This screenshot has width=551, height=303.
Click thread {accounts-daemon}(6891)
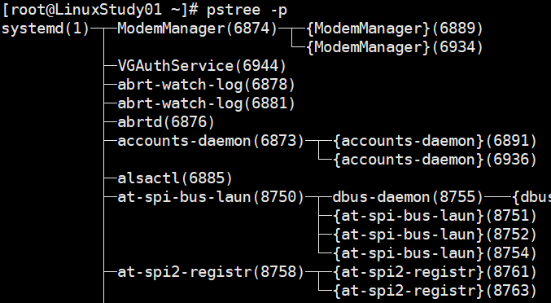(435, 141)
